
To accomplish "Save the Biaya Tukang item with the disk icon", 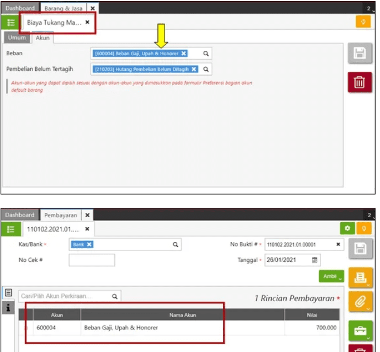I will point(360,53).
